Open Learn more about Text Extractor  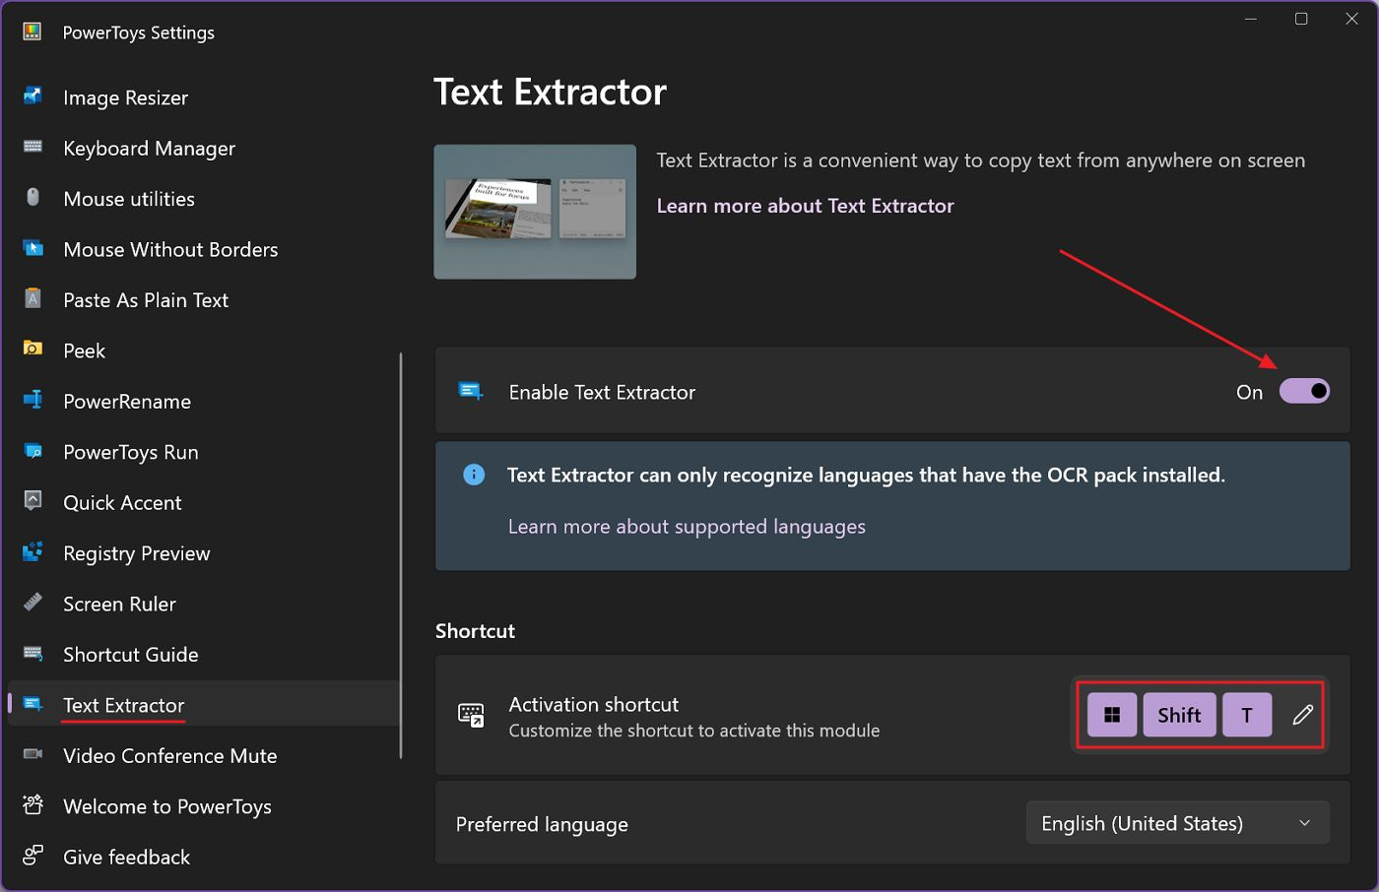pos(805,205)
